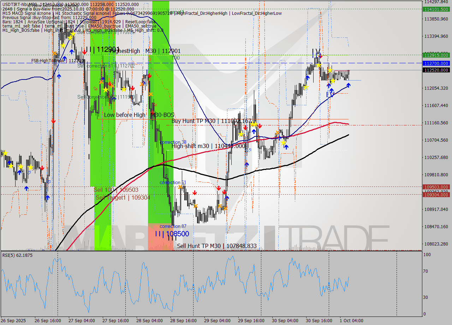Select the blue 112700.000 price label

pos(437,64)
